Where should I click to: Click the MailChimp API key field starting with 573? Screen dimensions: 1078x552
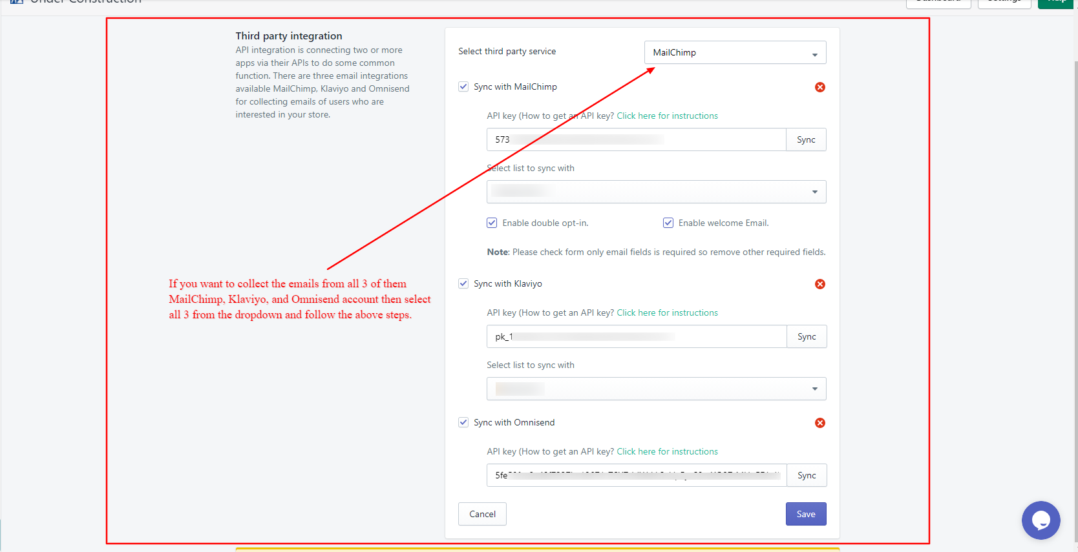637,139
